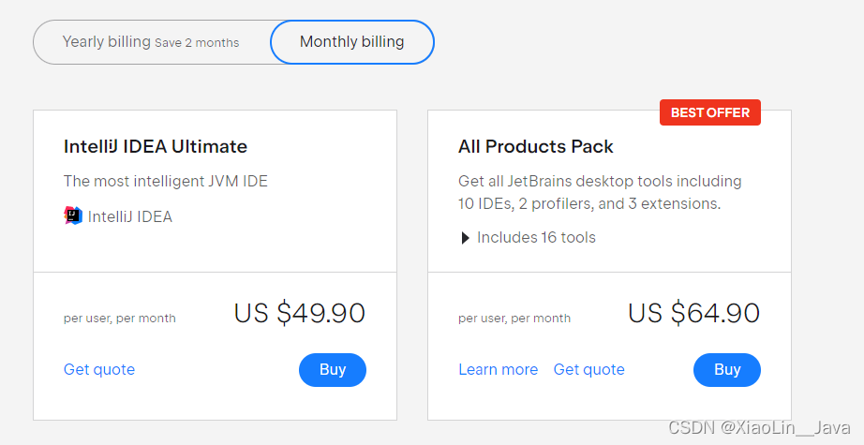
Task: Buy the All Products Pack
Action: (727, 370)
